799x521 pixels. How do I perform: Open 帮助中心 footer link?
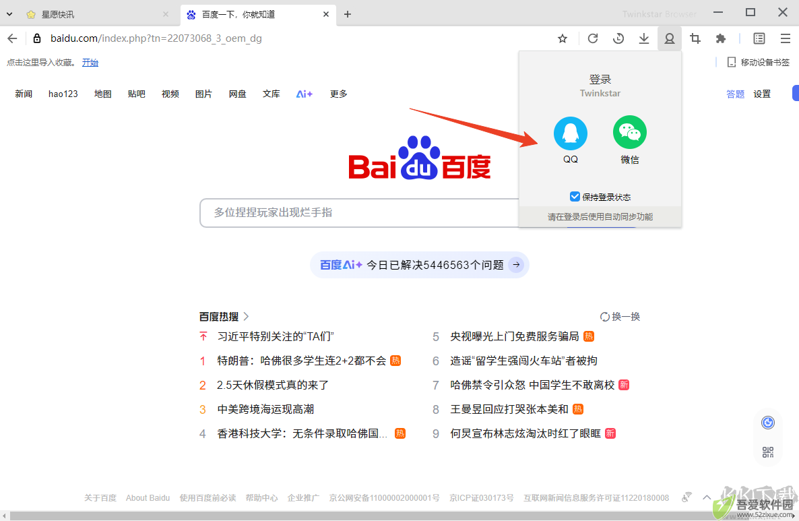(262, 498)
